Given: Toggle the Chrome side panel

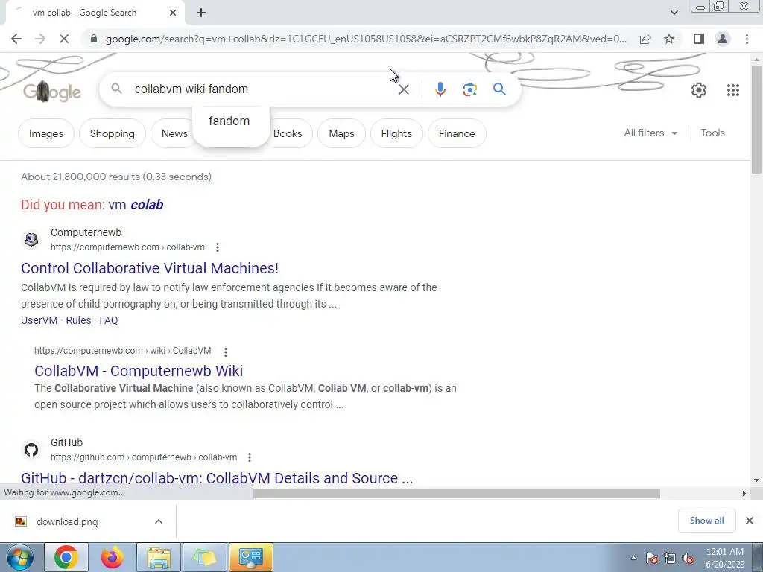Looking at the screenshot, I should (x=699, y=39).
